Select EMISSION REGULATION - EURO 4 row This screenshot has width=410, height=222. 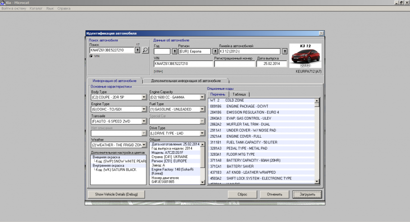261,112
